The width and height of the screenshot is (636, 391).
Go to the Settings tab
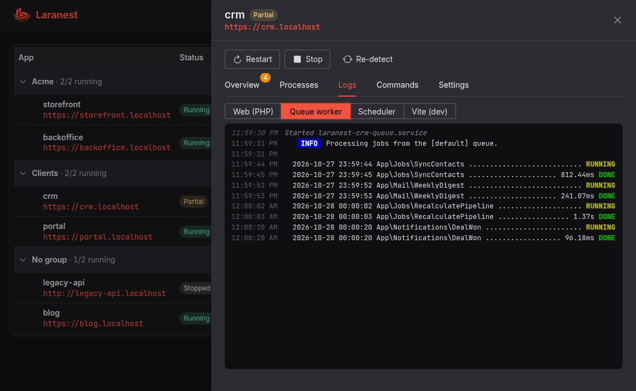point(453,85)
